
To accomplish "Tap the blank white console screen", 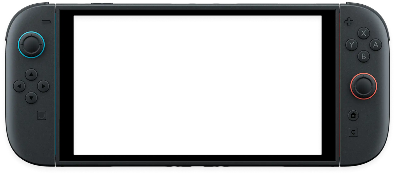I will coord(197,85).
